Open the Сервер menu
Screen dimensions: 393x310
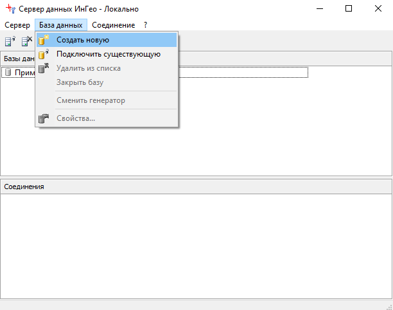(x=17, y=25)
